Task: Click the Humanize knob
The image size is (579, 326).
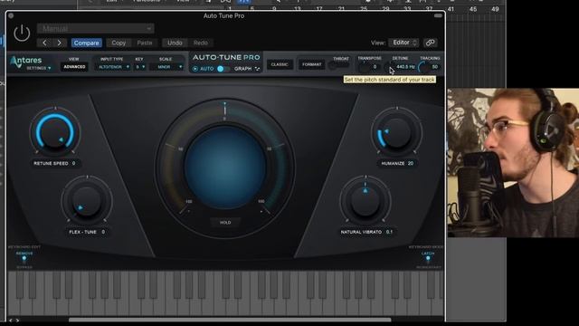Action: coord(396,132)
